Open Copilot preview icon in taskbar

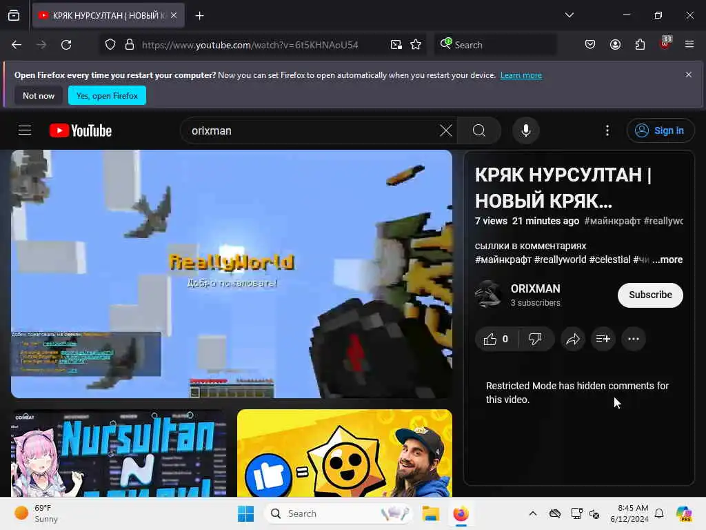coord(683,513)
